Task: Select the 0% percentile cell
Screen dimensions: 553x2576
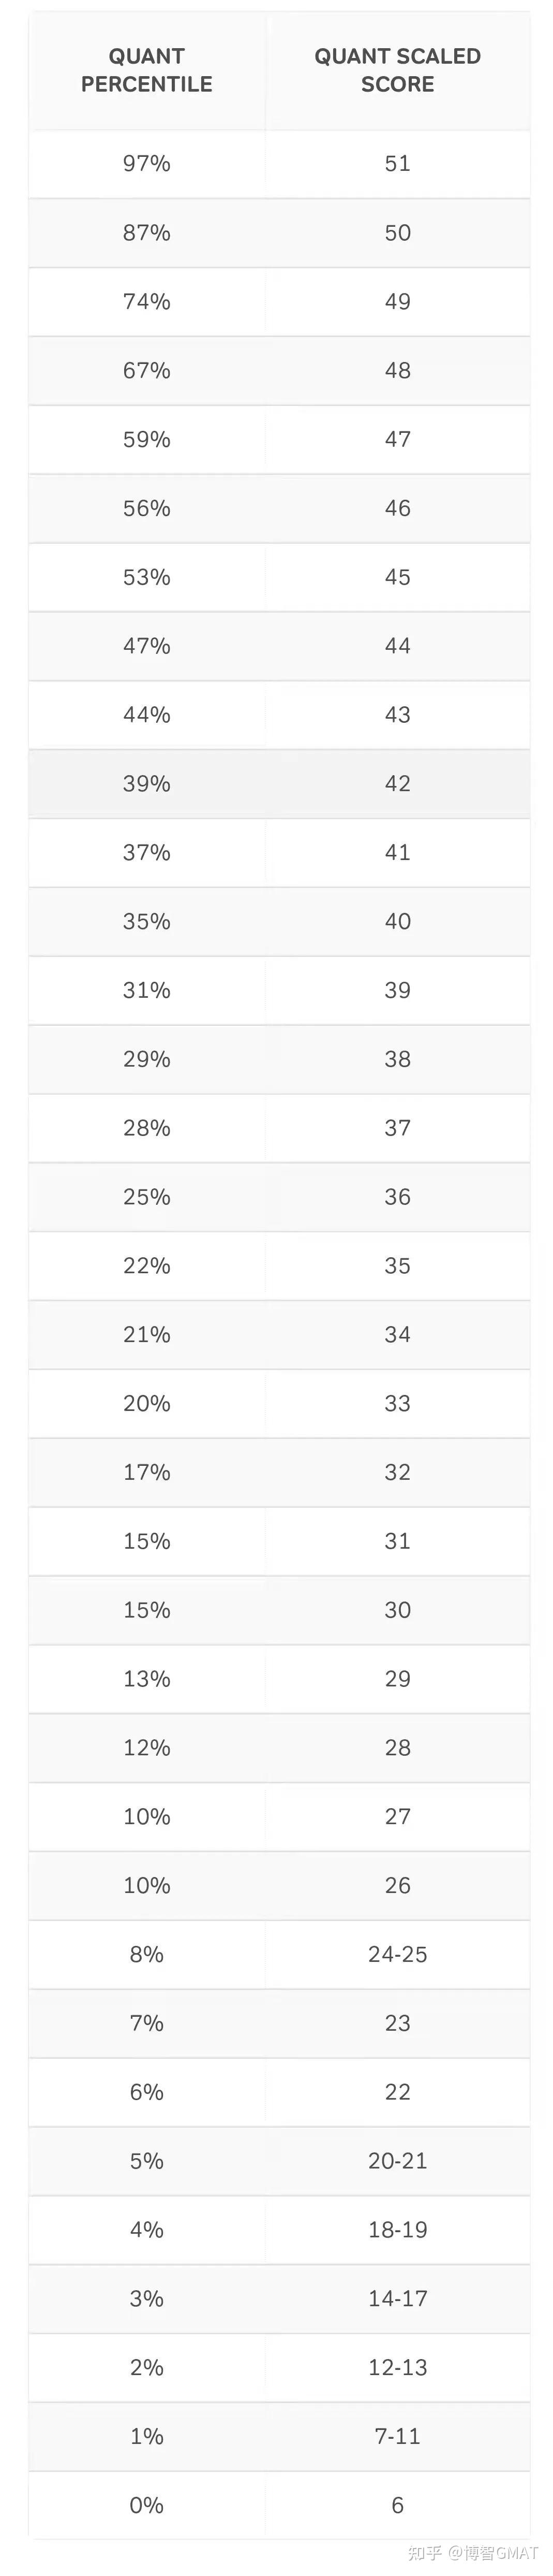Action: tap(147, 2505)
